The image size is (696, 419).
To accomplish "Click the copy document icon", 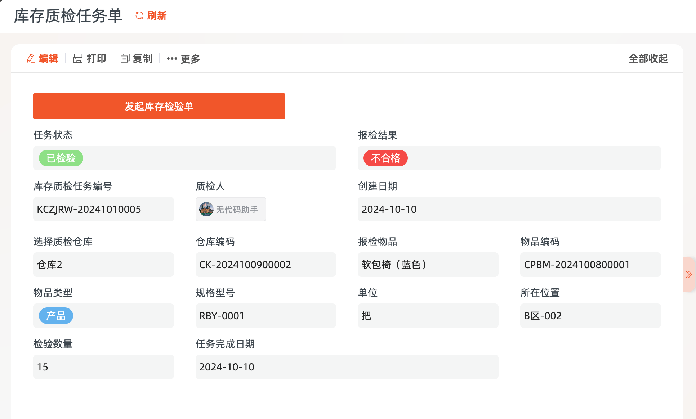I will coord(125,58).
